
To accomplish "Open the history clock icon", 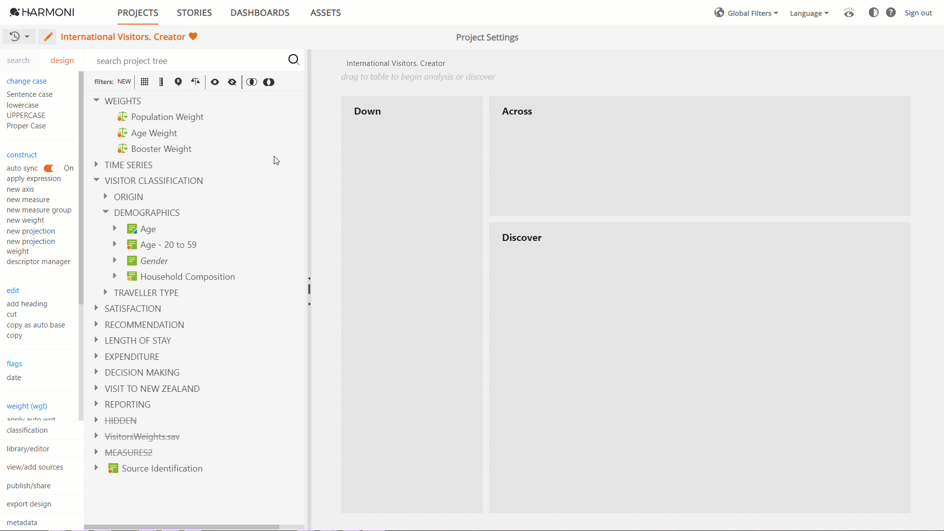I will 15,36.
